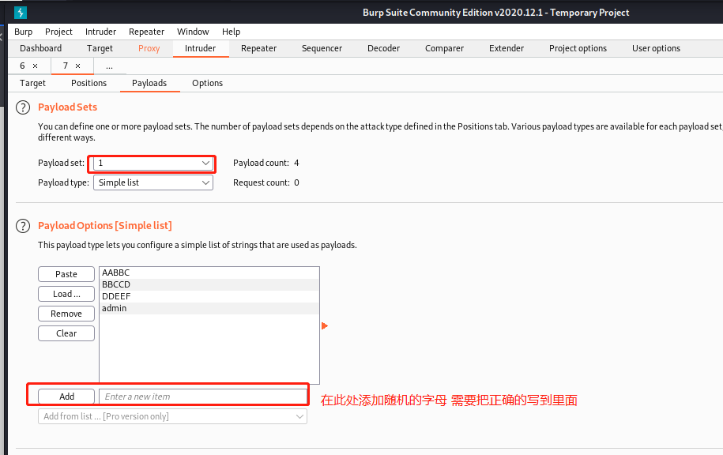
Task: Click the Paste button
Action: click(66, 274)
